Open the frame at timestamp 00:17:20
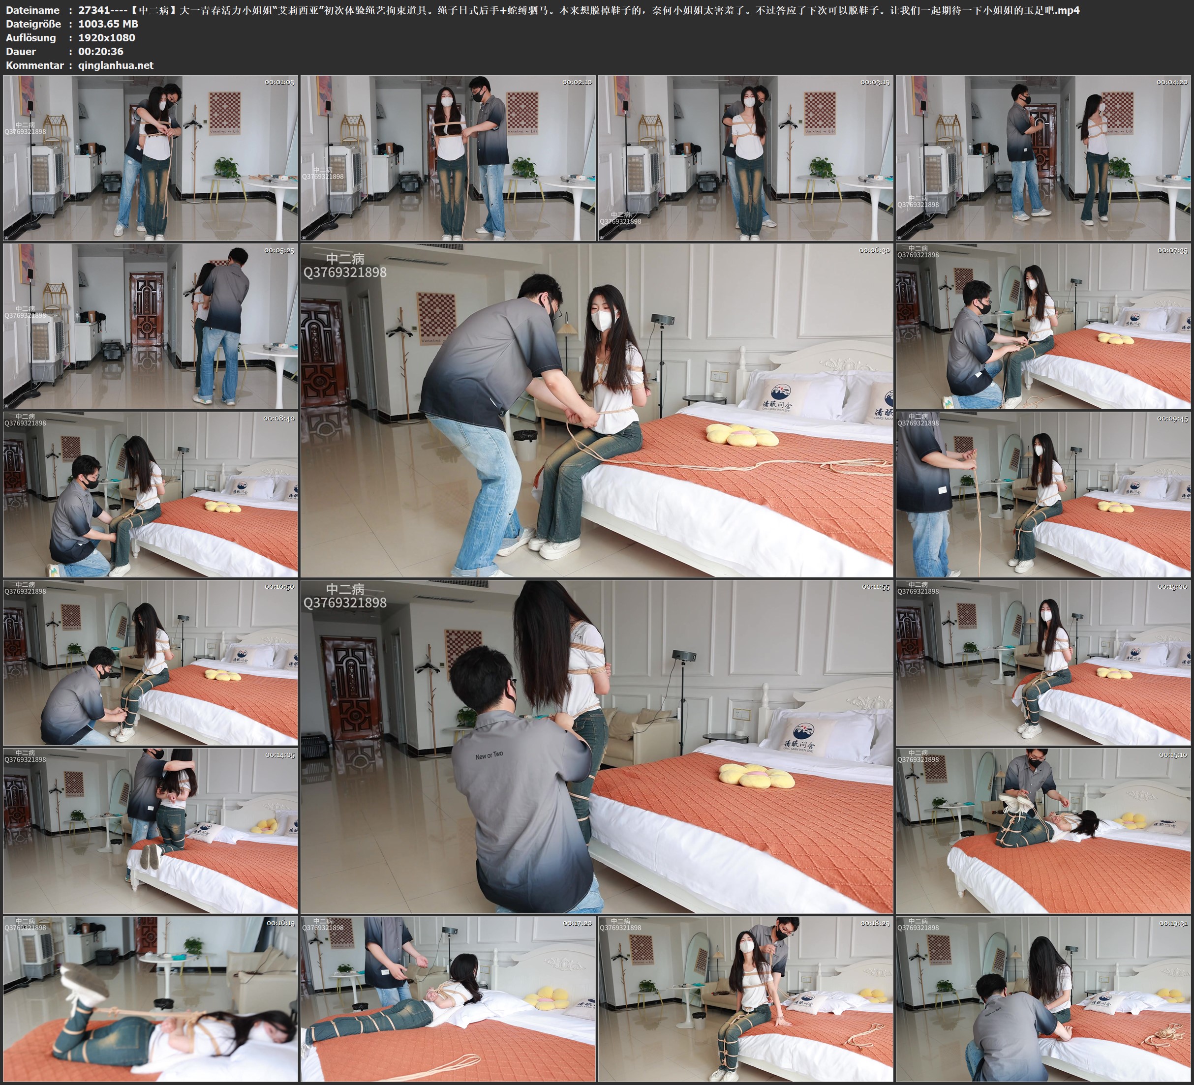The width and height of the screenshot is (1194, 1085). click(448, 998)
